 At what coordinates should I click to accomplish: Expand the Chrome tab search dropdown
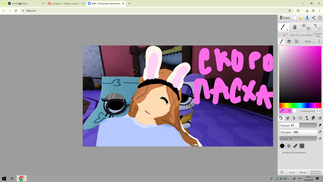pyautogui.click(x=3, y=4)
